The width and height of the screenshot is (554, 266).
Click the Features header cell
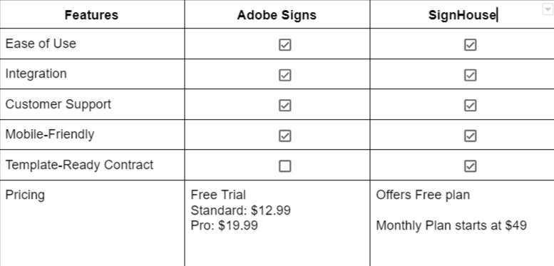pos(92,14)
